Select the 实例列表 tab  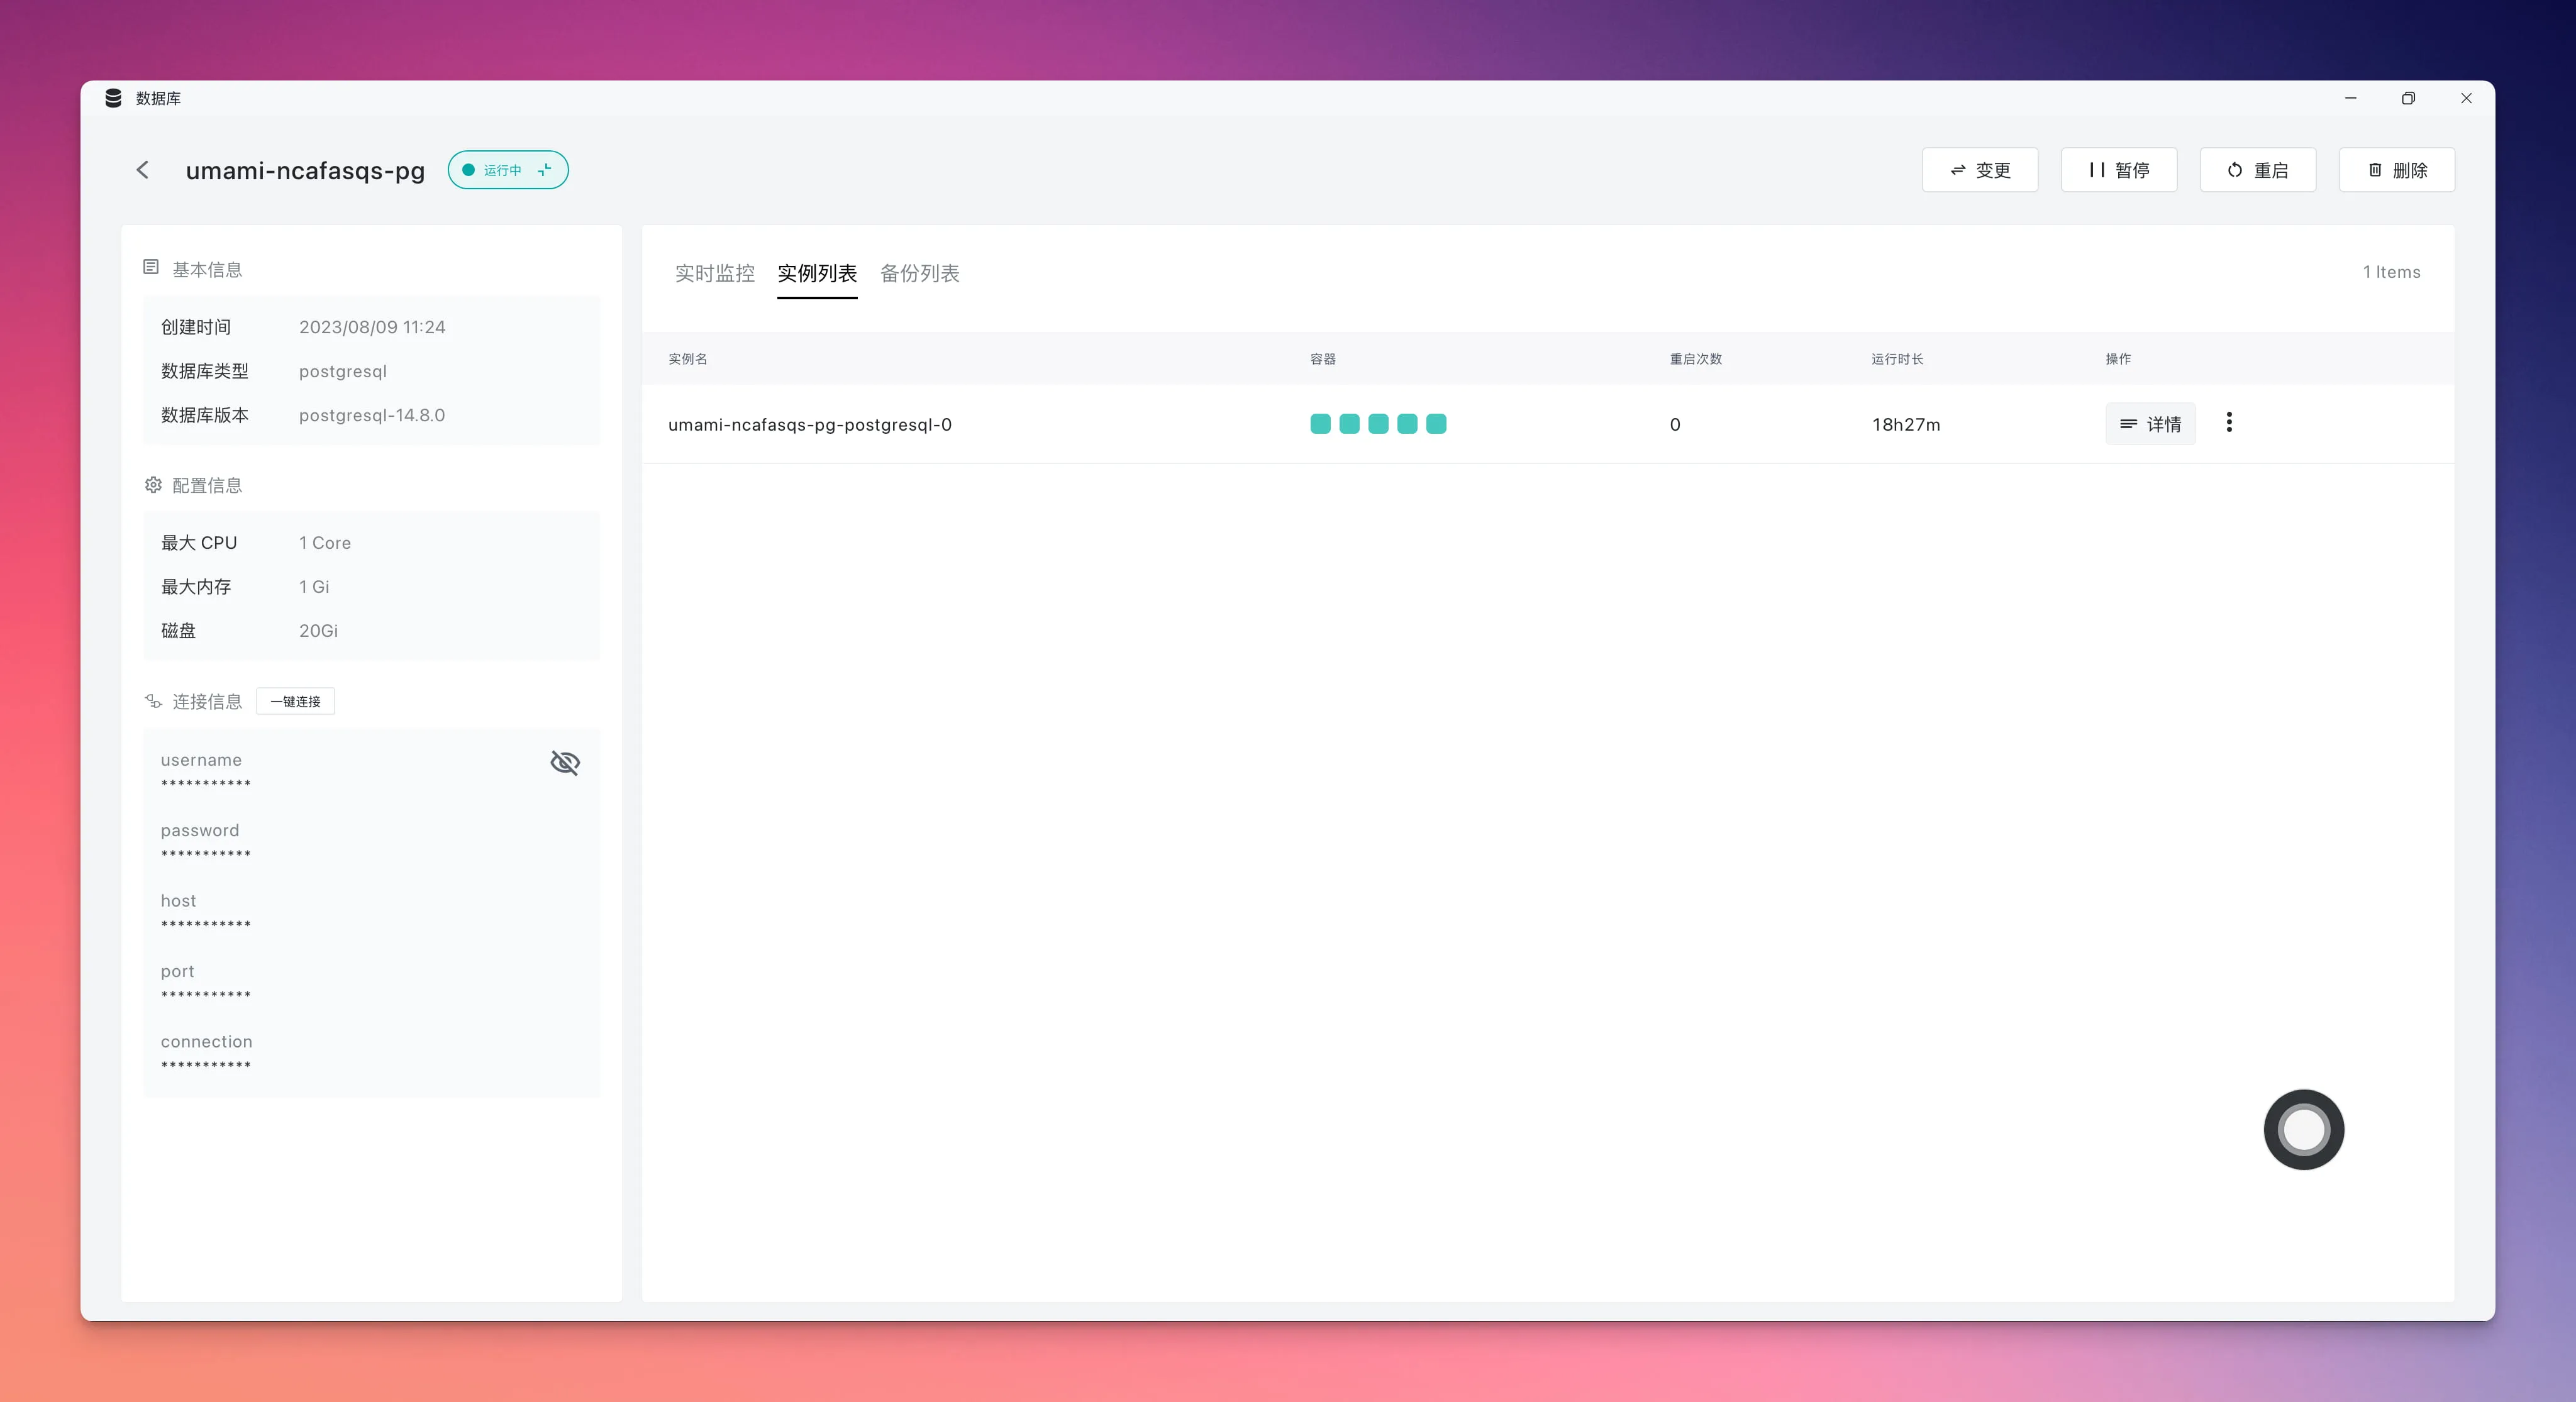pos(817,273)
